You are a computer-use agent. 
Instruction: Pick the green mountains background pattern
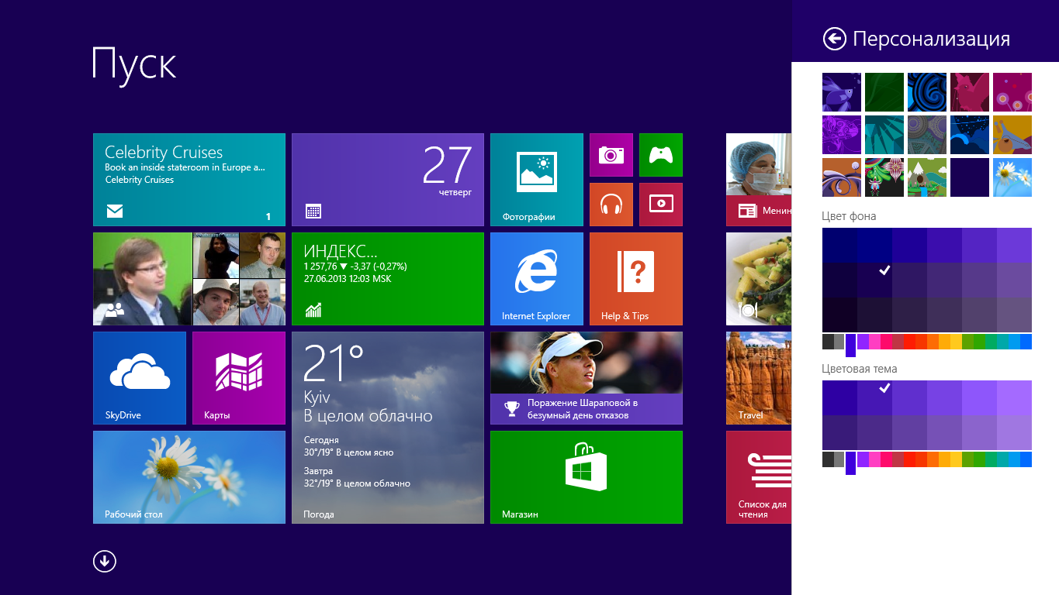pos(927,177)
